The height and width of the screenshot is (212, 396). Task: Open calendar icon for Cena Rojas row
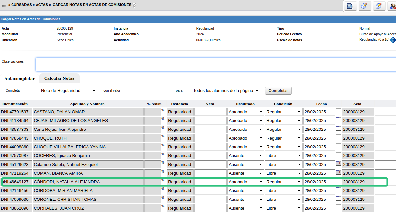tap(338, 129)
